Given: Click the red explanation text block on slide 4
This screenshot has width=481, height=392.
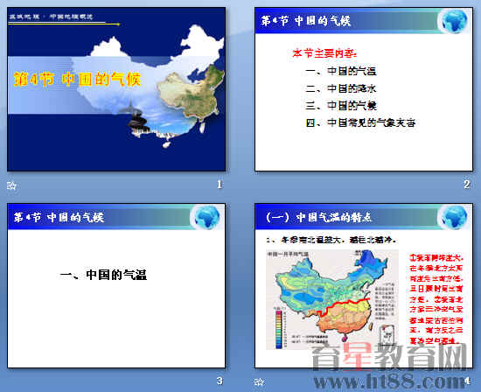Looking at the screenshot, I should 436,298.
